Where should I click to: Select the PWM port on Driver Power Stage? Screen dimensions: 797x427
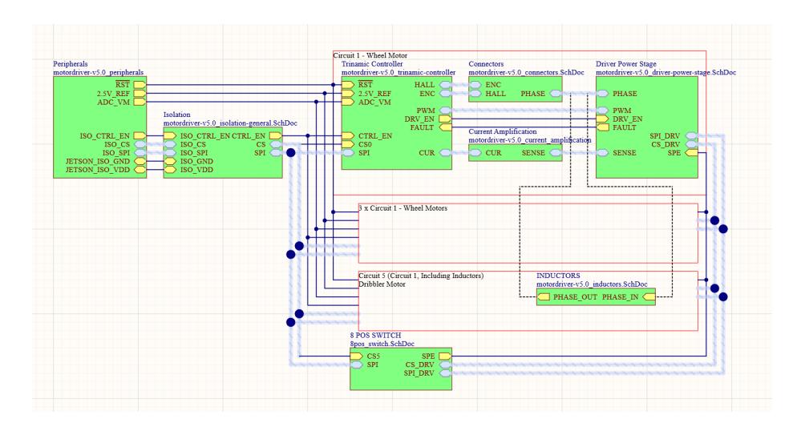[602, 111]
